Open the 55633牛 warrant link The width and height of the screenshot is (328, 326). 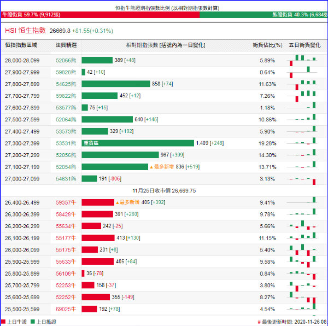coord(66,262)
